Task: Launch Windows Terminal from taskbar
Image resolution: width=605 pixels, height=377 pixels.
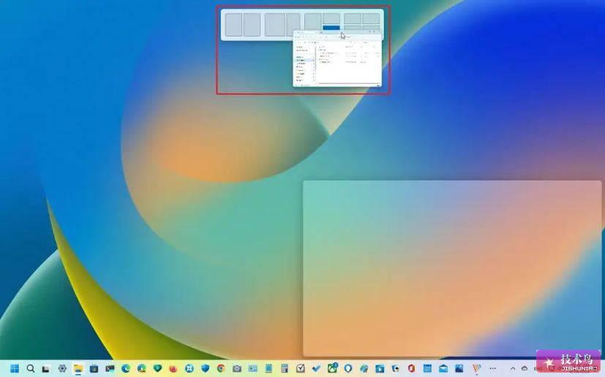Action: click(x=110, y=368)
